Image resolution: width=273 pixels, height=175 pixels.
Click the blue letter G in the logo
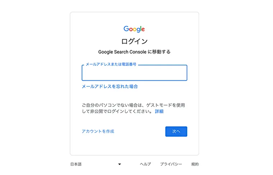(126, 29)
